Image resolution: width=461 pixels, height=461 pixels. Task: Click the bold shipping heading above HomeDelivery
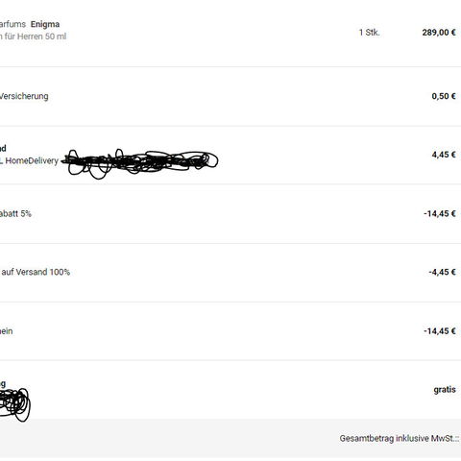point(3,148)
